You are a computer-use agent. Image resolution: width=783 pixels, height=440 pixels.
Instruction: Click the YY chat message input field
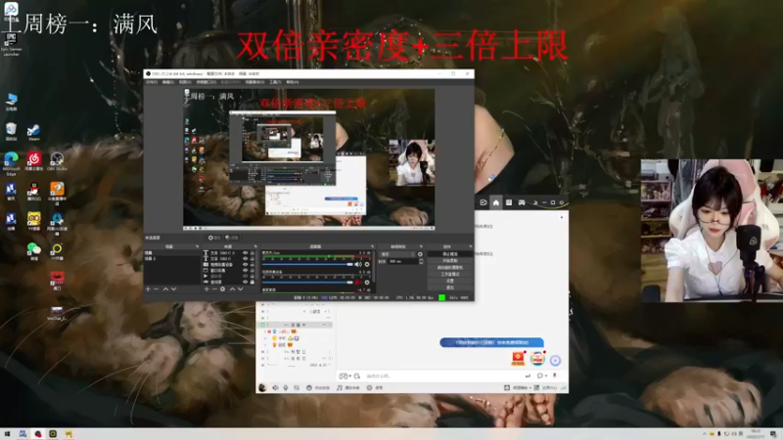coord(442,375)
